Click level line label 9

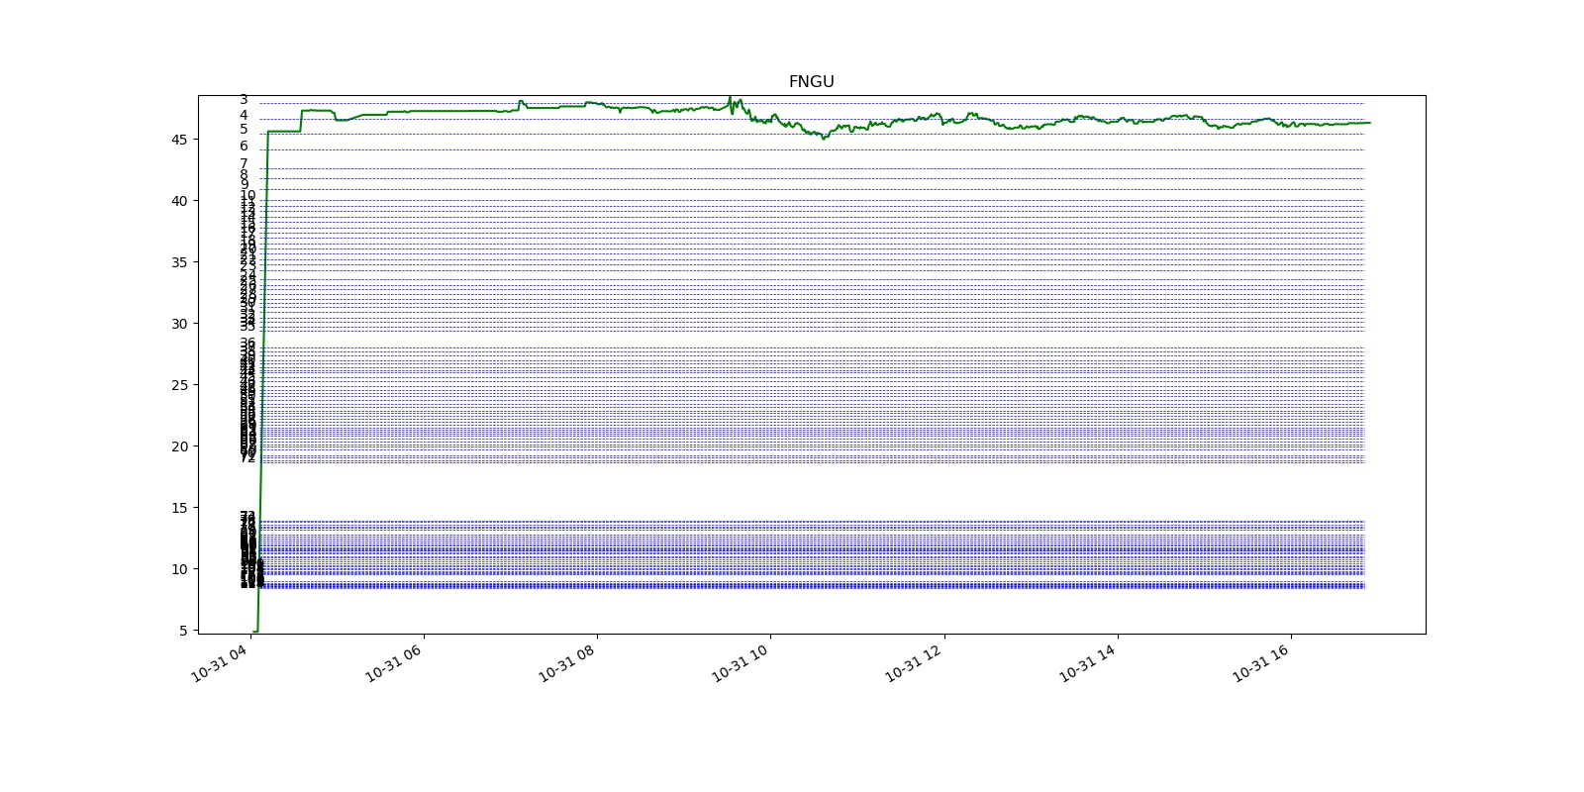pos(244,185)
